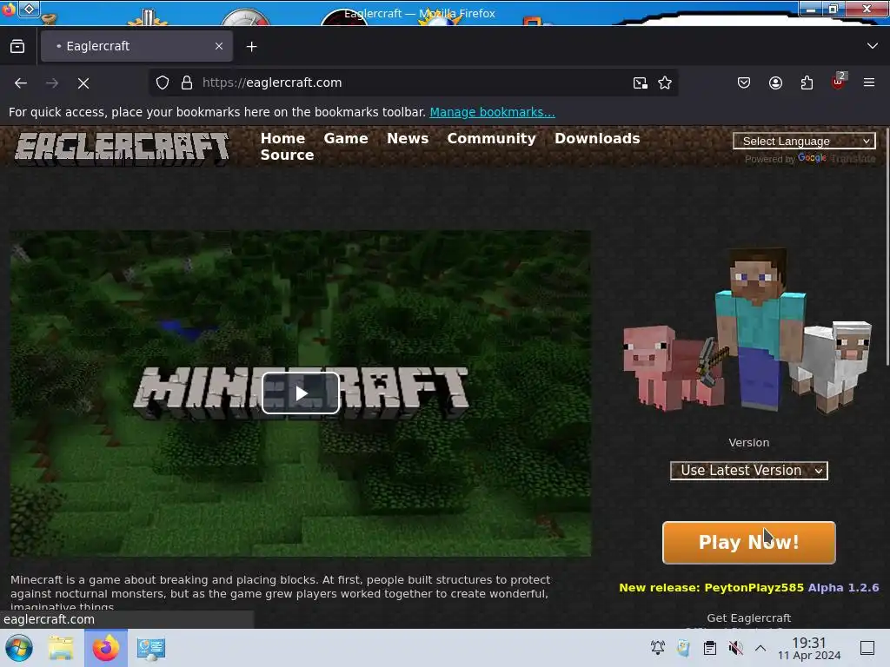Open a new tab with plus button

click(x=251, y=47)
